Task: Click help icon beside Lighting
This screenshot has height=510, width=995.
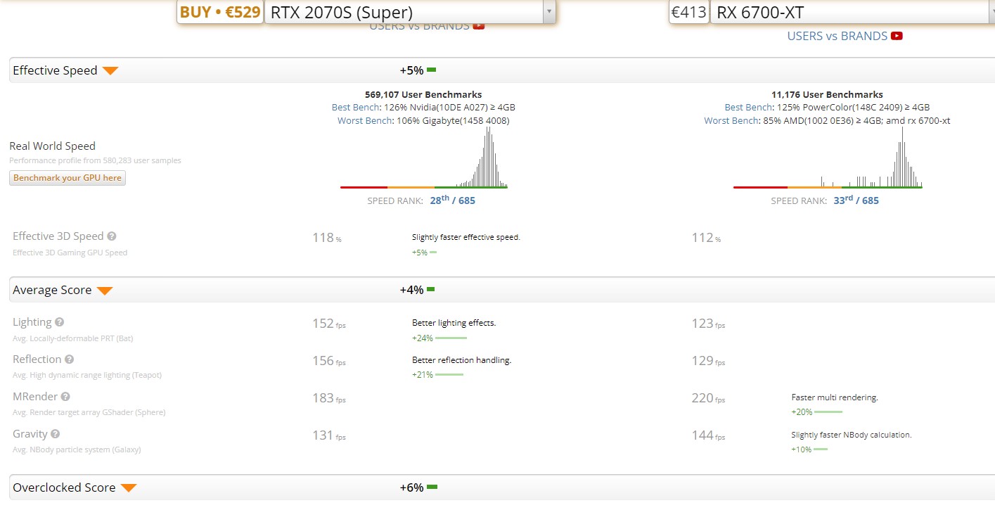Action: [x=60, y=322]
